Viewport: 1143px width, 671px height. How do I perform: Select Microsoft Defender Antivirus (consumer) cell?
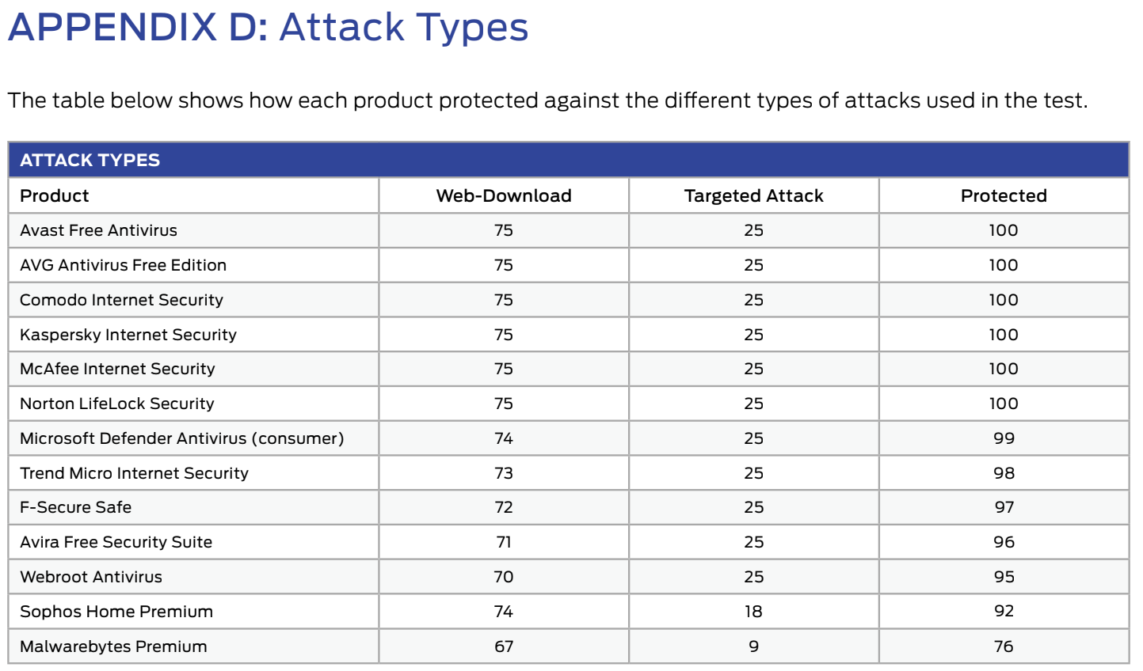click(182, 438)
